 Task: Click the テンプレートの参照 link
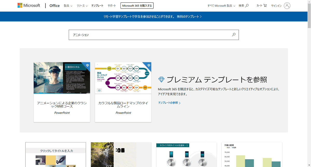click(169, 103)
